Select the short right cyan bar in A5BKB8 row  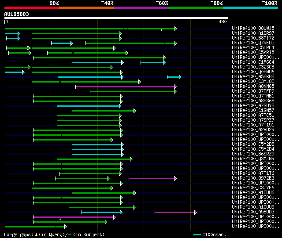click(x=174, y=77)
